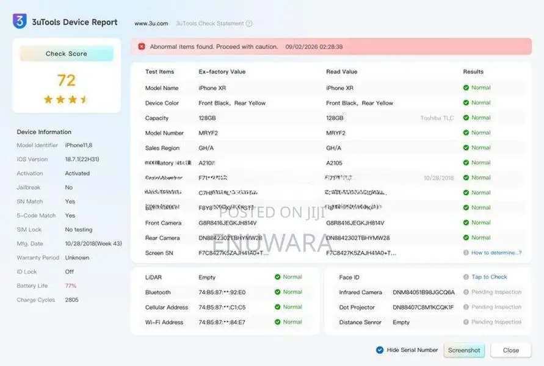Click the pending icon for Infrared Camera
This screenshot has height=366, width=544.
(466, 292)
